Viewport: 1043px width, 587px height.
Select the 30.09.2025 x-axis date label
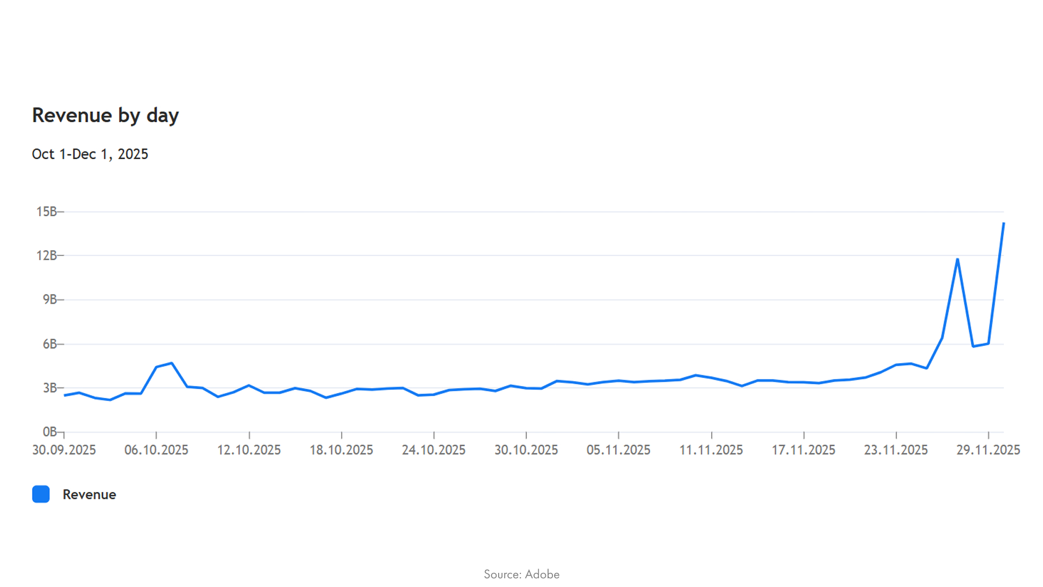click(64, 450)
